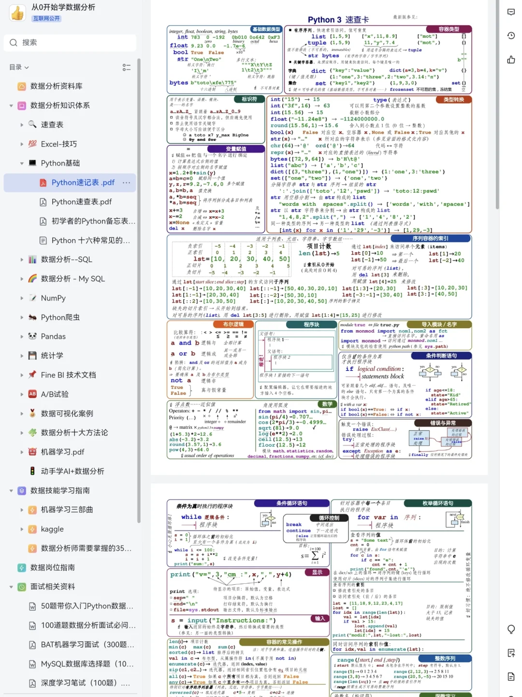Open the comments panel
522x697 pixels.
click(510, 12)
